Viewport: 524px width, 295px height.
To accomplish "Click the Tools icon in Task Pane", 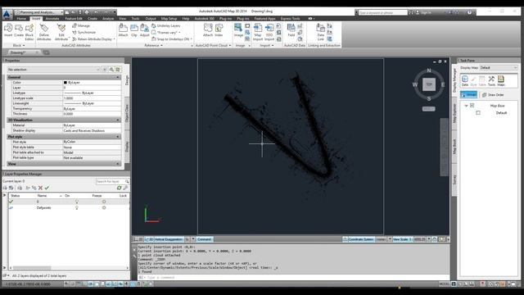I will (x=491, y=80).
